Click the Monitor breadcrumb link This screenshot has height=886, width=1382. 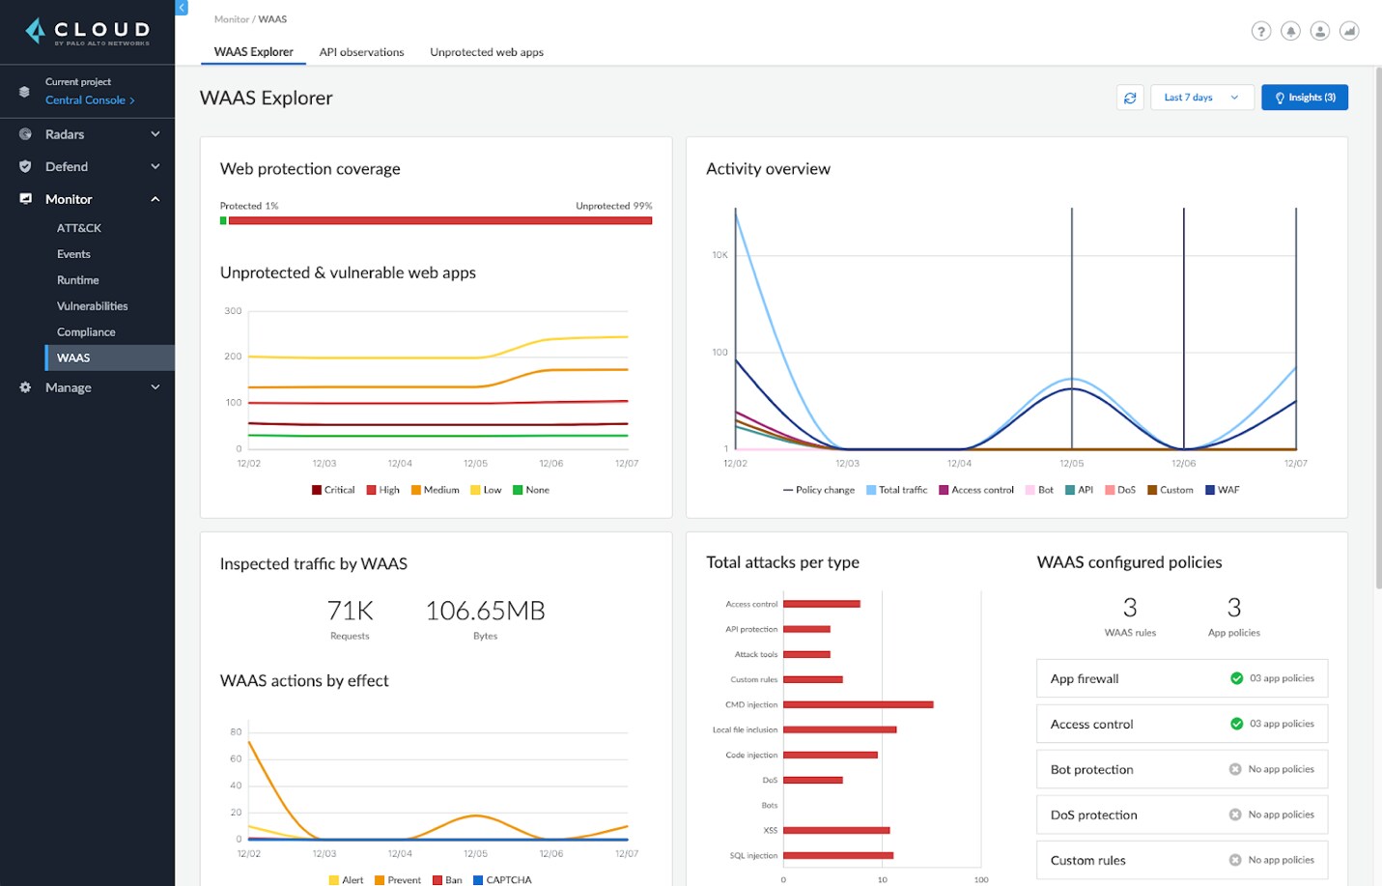pos(231,19)
